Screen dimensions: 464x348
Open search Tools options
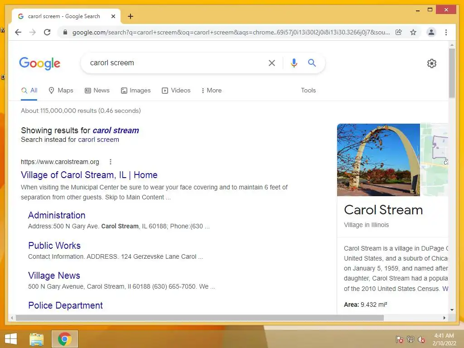pyautogui.click(x=308, y=91)
